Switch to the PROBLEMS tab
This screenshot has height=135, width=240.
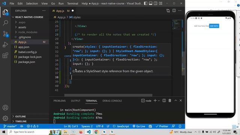[60, 101]
